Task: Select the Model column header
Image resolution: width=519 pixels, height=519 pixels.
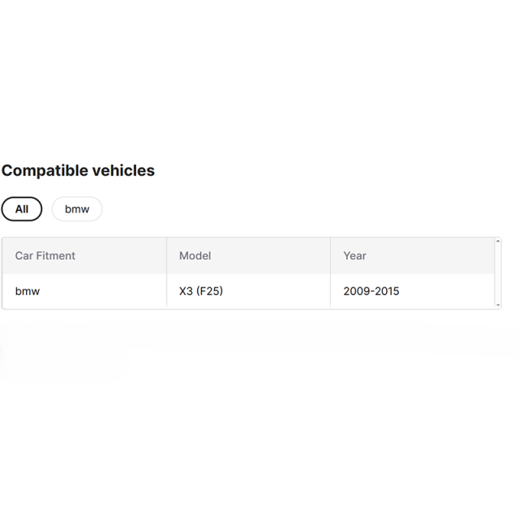Action: click(249, 255)
